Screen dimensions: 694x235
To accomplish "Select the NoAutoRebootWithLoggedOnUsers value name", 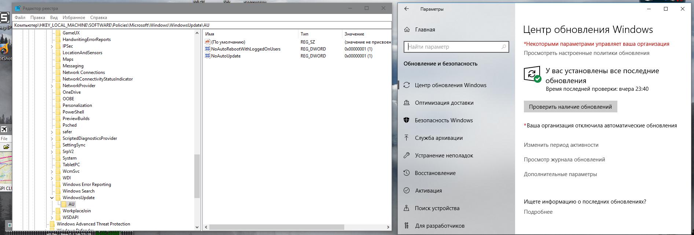I will click(x=246, y=49).
